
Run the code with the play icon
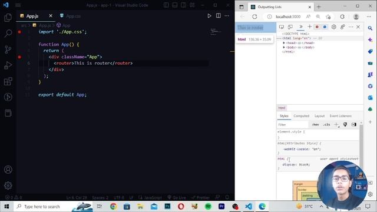tap(209, 16)
